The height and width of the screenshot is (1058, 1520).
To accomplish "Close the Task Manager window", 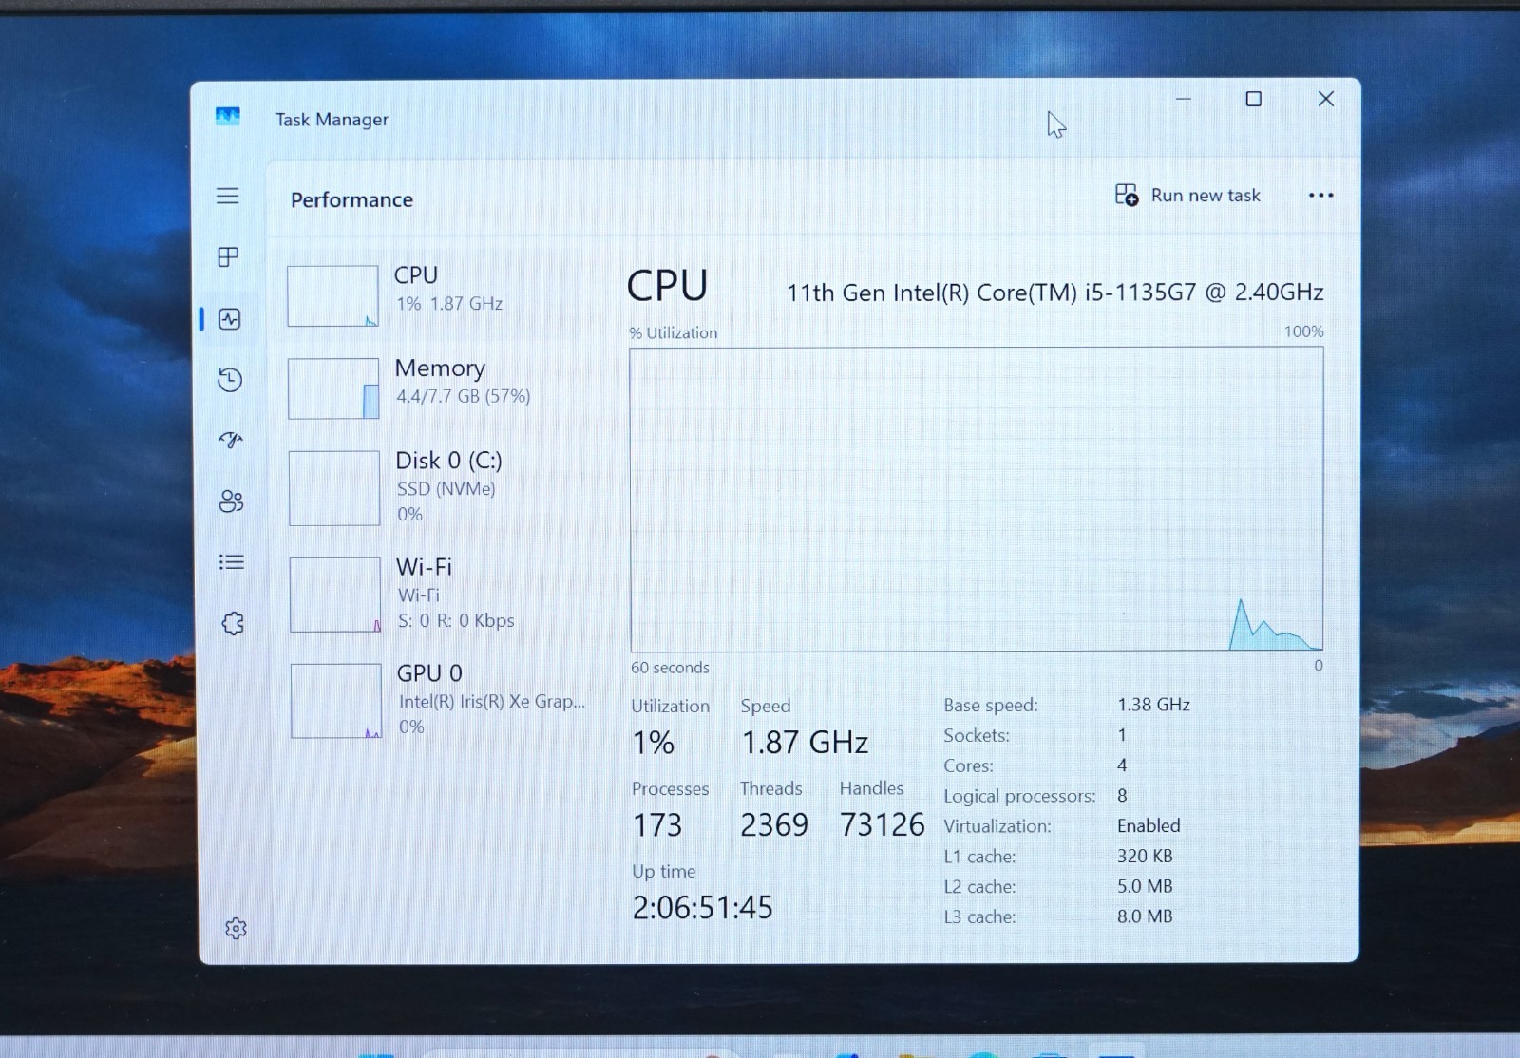I will point(1326,99).
